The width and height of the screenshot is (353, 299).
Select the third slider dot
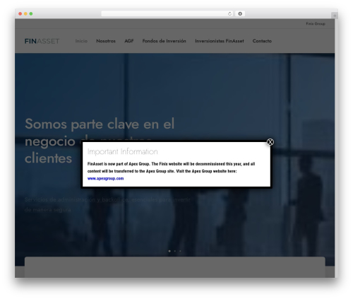[180, 251]
